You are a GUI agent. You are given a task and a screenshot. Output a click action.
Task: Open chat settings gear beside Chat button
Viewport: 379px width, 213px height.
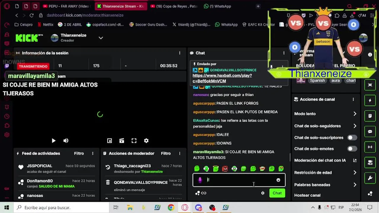click(263, 193)
